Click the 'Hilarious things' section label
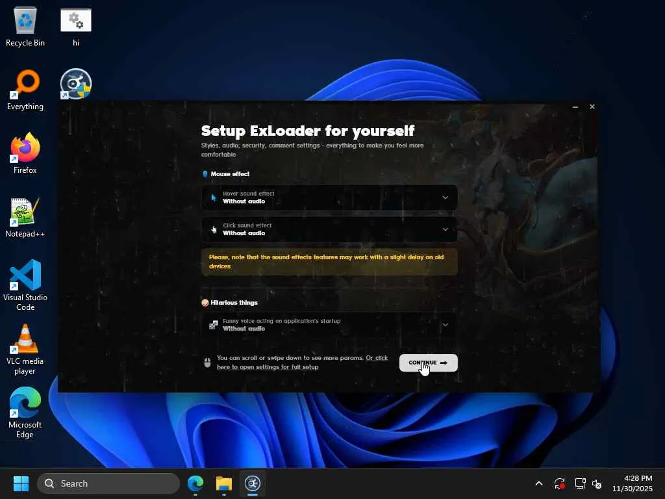 pyautogui.click(x=234, y=303)
